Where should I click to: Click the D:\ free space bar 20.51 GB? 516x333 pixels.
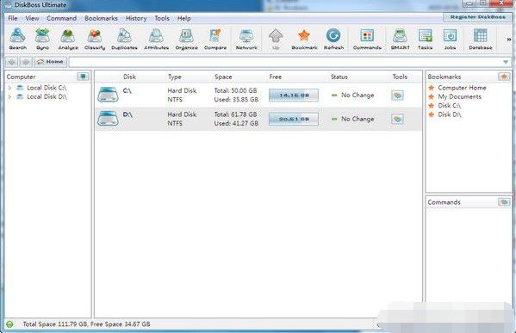point(294,119)
